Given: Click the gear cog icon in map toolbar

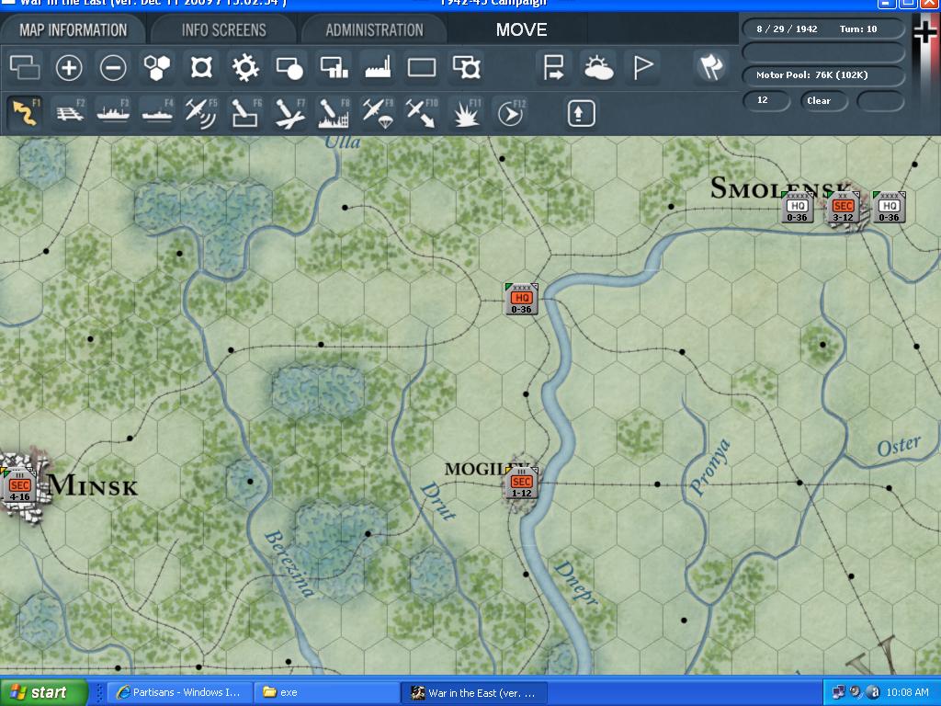Looking at the screenshot, I should 245,67.
